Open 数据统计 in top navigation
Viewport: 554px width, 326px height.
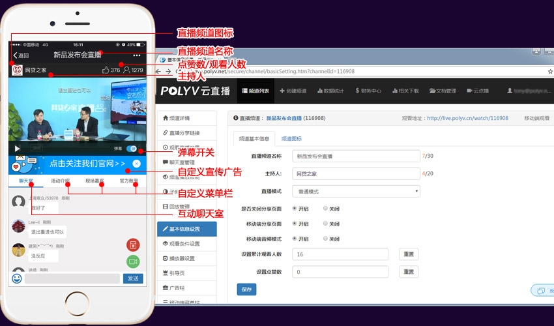click(x=330, y=91)
